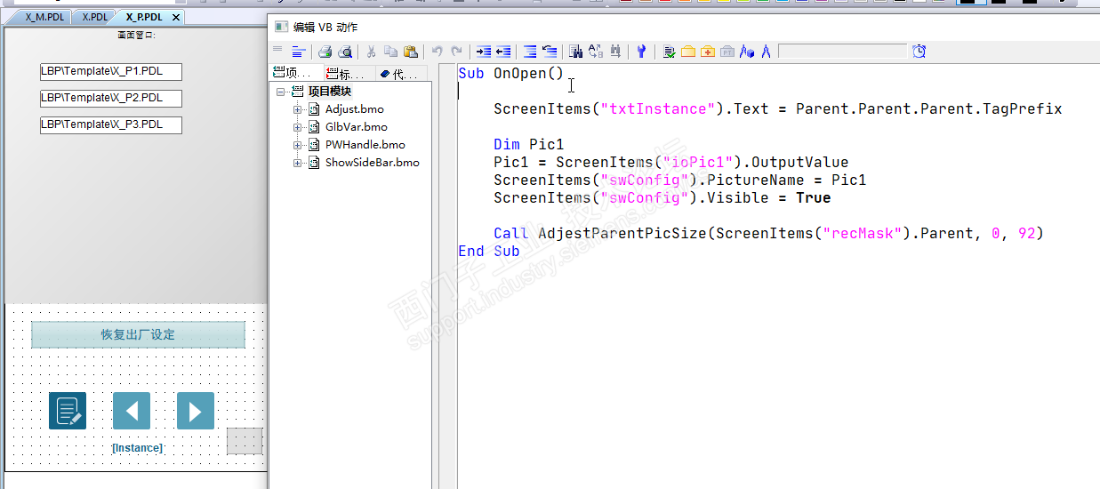Open print preview in VB editor toolbar
The image size is (1100, 489).
[x=345, y=52]
